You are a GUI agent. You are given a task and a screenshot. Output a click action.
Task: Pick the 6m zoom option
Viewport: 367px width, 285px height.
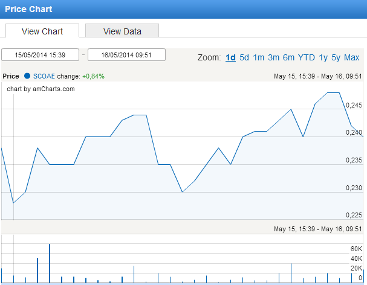288,57
